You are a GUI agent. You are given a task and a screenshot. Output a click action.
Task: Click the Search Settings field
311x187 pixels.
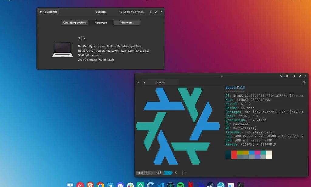tap(132, 12)
